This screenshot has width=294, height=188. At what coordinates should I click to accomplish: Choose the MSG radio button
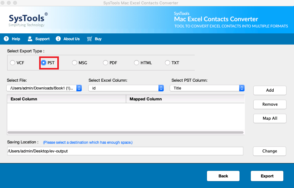coord(75,63)
